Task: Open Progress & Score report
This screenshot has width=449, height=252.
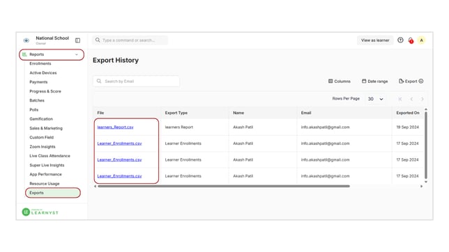Action: pos(45,91)
